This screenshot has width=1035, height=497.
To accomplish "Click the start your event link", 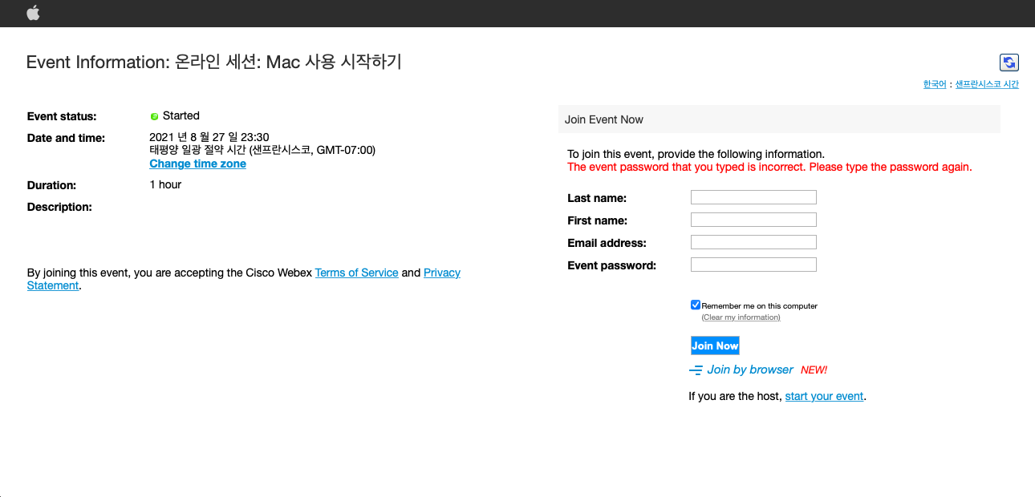I will [x=824, y=396].
